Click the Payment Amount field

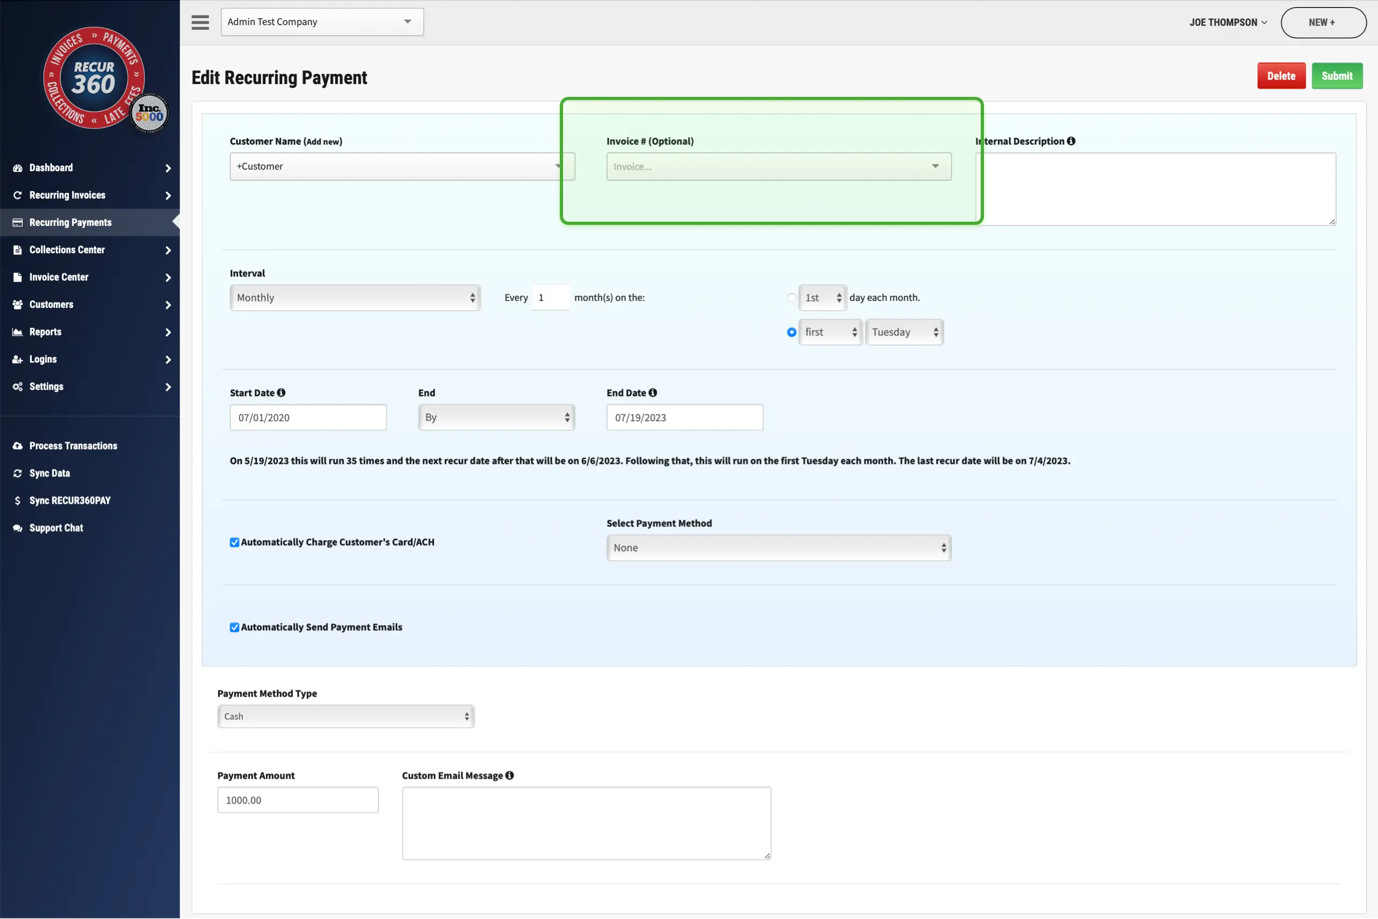(x=298, y=800)
